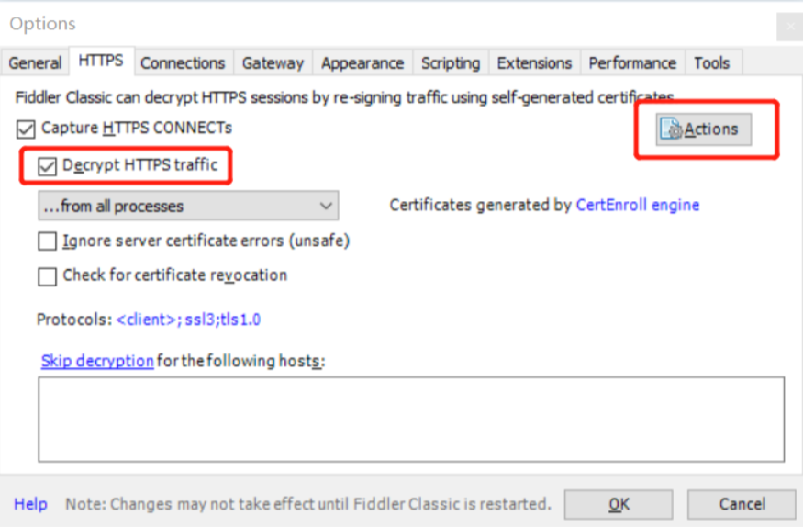This screenshot has width=803, height=527.
Task: Expand the from all processes dropdown
Action: [x=188, y=206]
